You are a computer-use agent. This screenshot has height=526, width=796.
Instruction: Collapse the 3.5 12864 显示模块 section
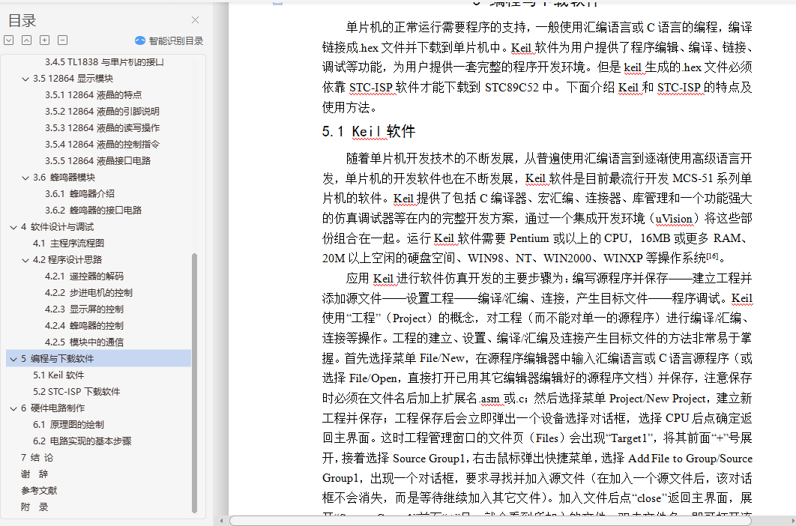(x=25, y=79)
